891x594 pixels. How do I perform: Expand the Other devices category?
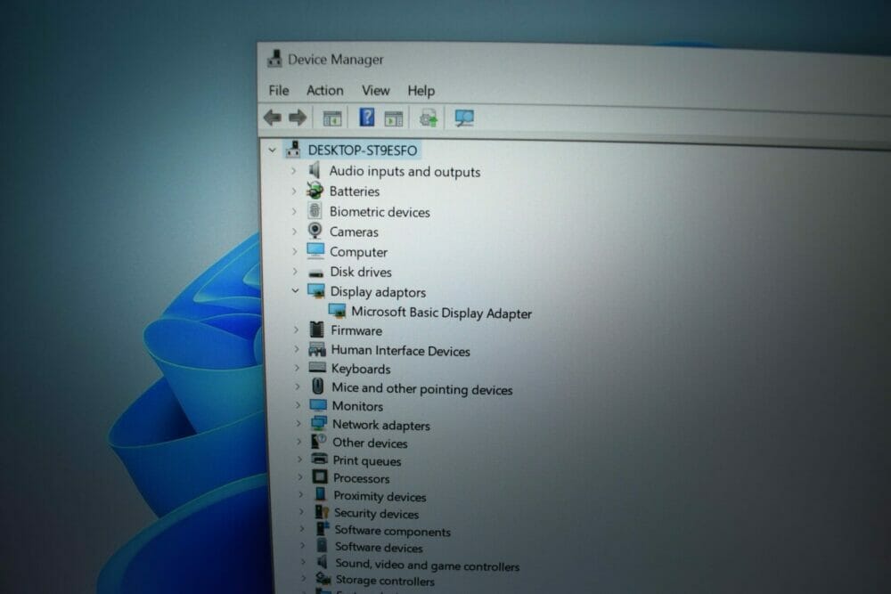(x=298, y=442)
